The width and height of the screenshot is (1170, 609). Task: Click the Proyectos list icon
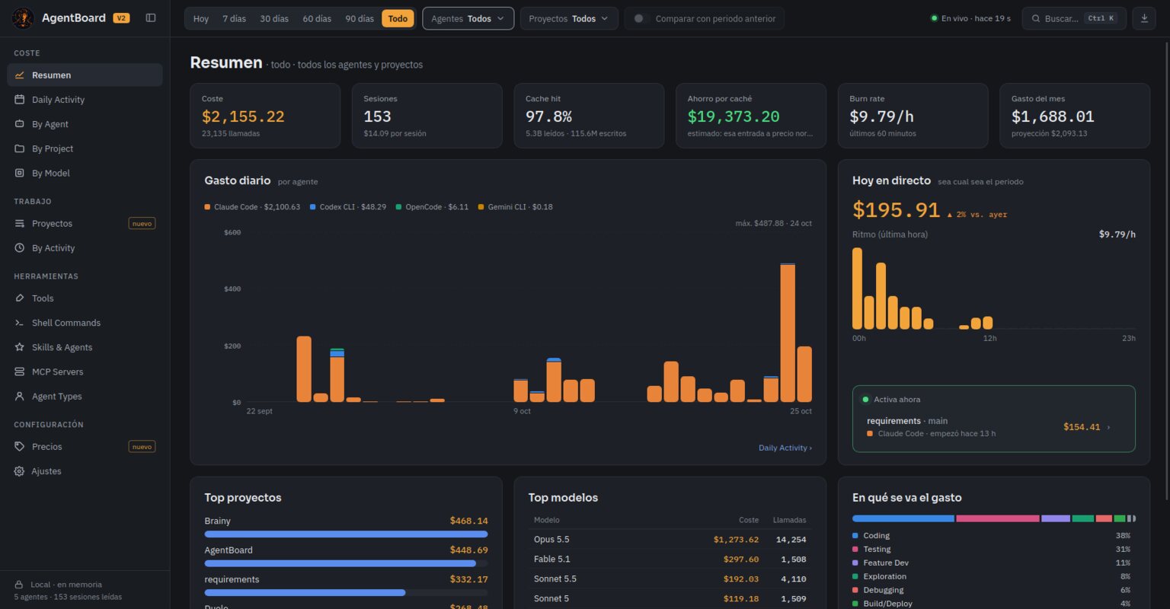(20, 224)
